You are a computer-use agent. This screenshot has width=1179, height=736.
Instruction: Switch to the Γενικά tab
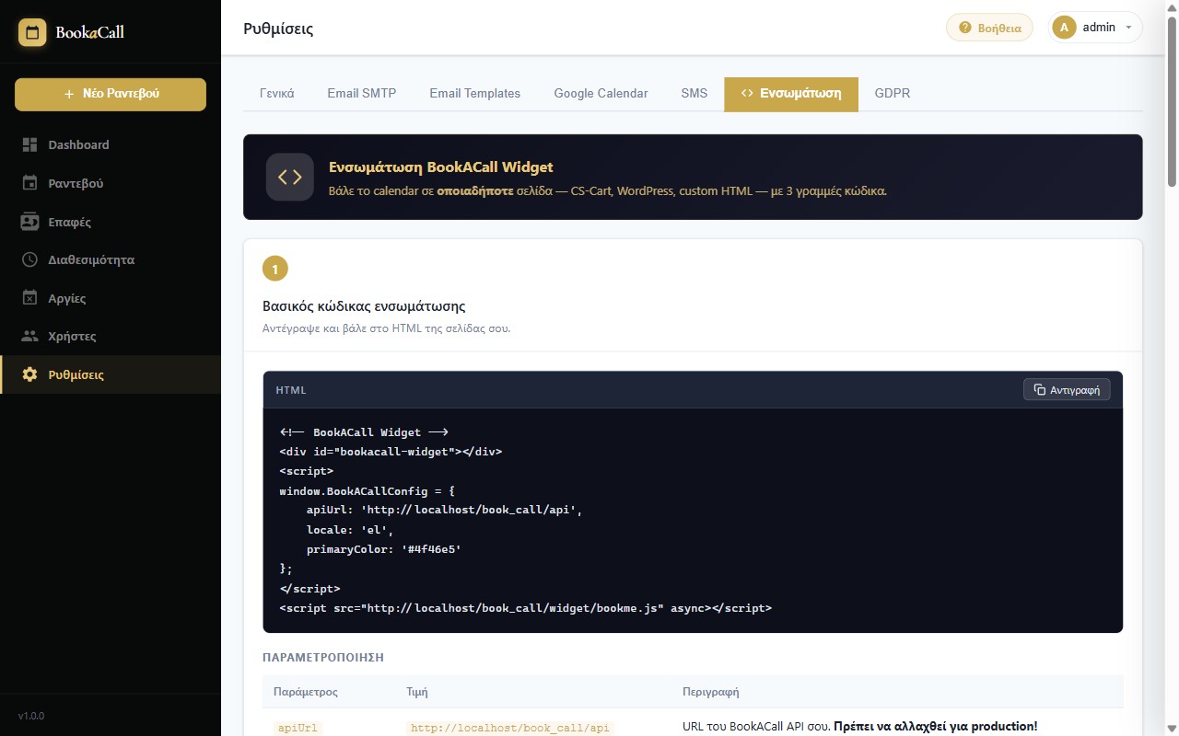click(x=276, y=94)
